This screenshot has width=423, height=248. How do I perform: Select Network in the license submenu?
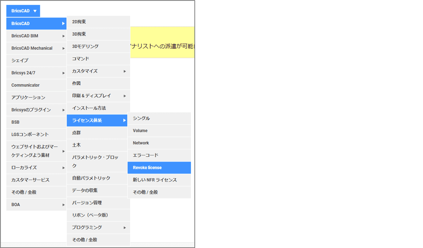[x=159, y=143]
